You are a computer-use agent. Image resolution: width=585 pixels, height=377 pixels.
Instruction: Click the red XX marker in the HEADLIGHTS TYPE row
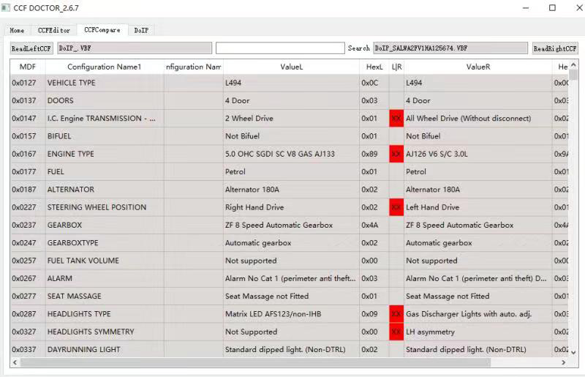coord(396,314)
